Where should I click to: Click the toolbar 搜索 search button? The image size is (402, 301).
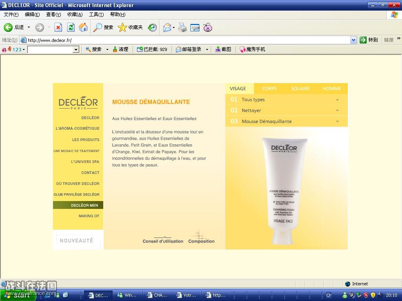(93, 49)
